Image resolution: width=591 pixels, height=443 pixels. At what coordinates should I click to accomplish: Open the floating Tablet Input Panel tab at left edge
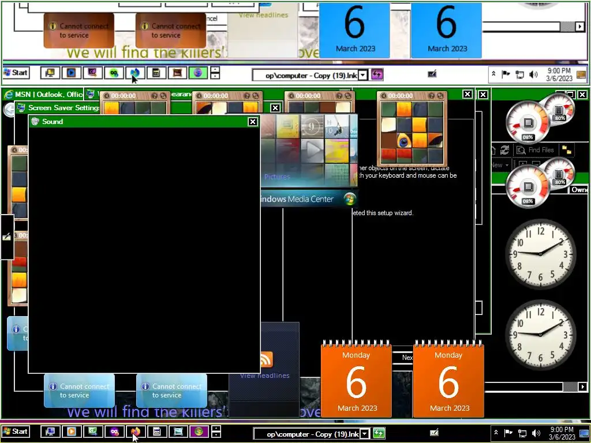7,236
